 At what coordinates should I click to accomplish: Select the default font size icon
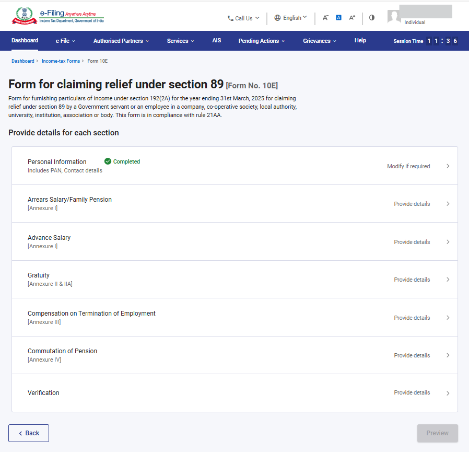click(338, 18)
